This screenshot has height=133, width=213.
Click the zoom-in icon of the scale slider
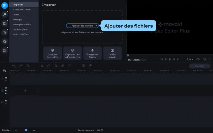34,130
